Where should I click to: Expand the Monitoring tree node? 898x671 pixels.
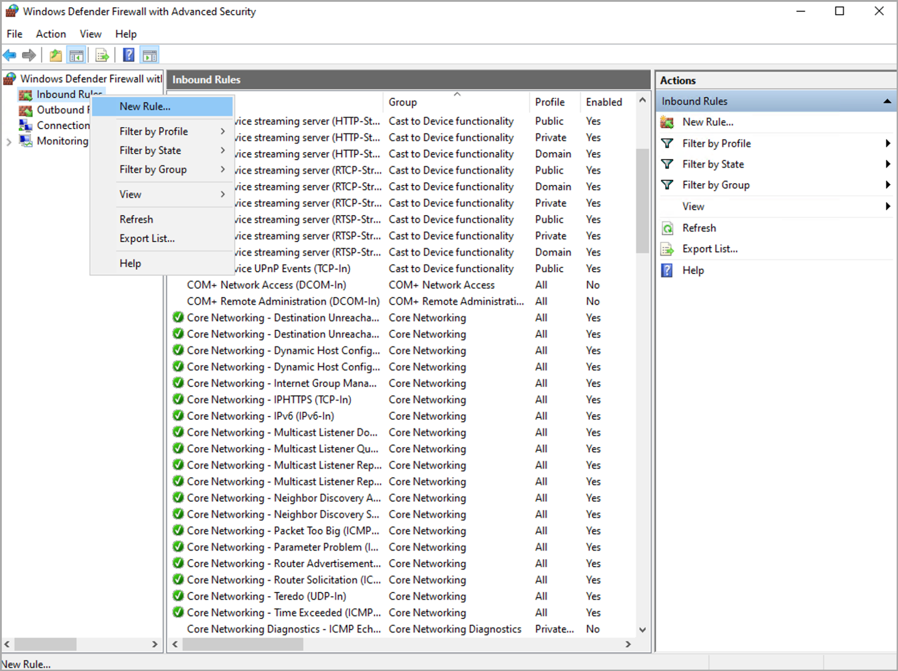point(9,142)
